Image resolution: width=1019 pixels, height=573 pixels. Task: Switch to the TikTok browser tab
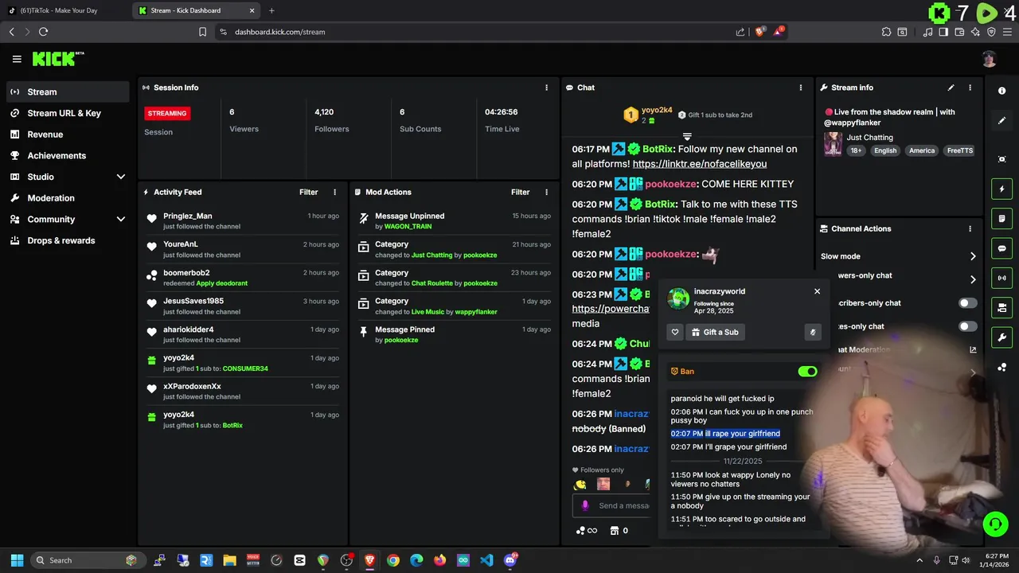coord(64,10)
